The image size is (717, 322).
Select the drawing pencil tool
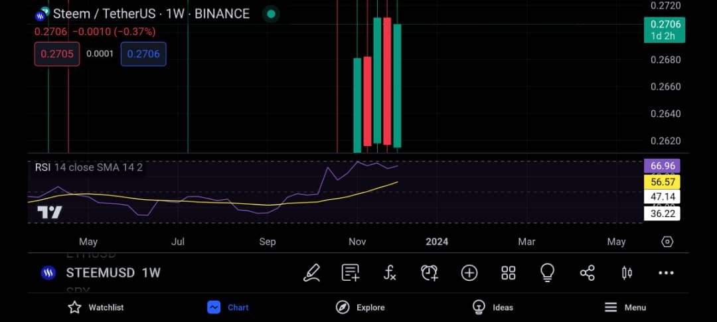pyautogui.click(x=311, y=273)
